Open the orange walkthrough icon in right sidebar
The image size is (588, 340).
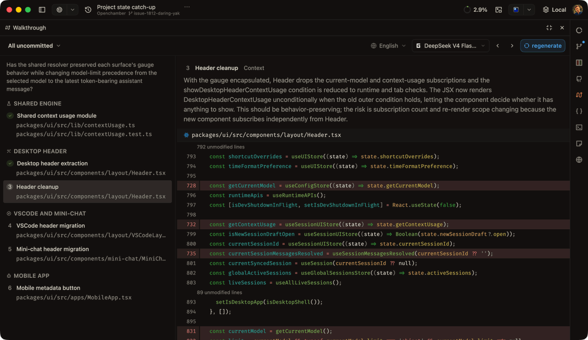click(x=579, y=95)
